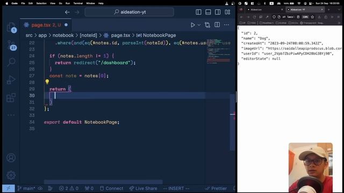The image size is (344, 193).
Task: Open remote window status bar button
Action: pyautogui.click(x=9, y=188)
